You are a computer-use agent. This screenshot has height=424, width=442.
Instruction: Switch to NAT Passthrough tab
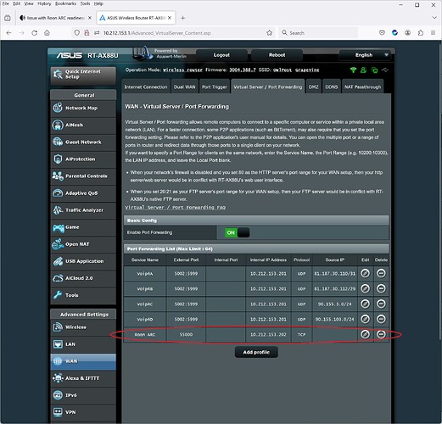(363, 87)
